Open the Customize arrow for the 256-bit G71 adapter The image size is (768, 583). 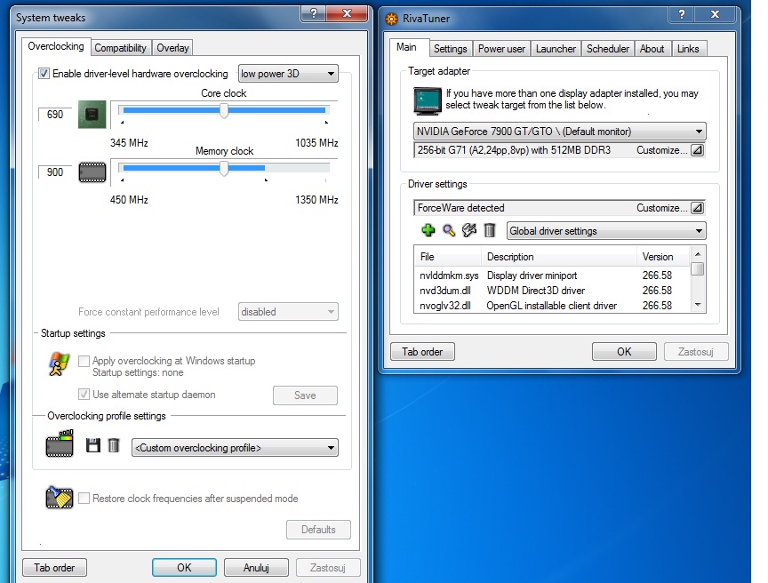697,150
